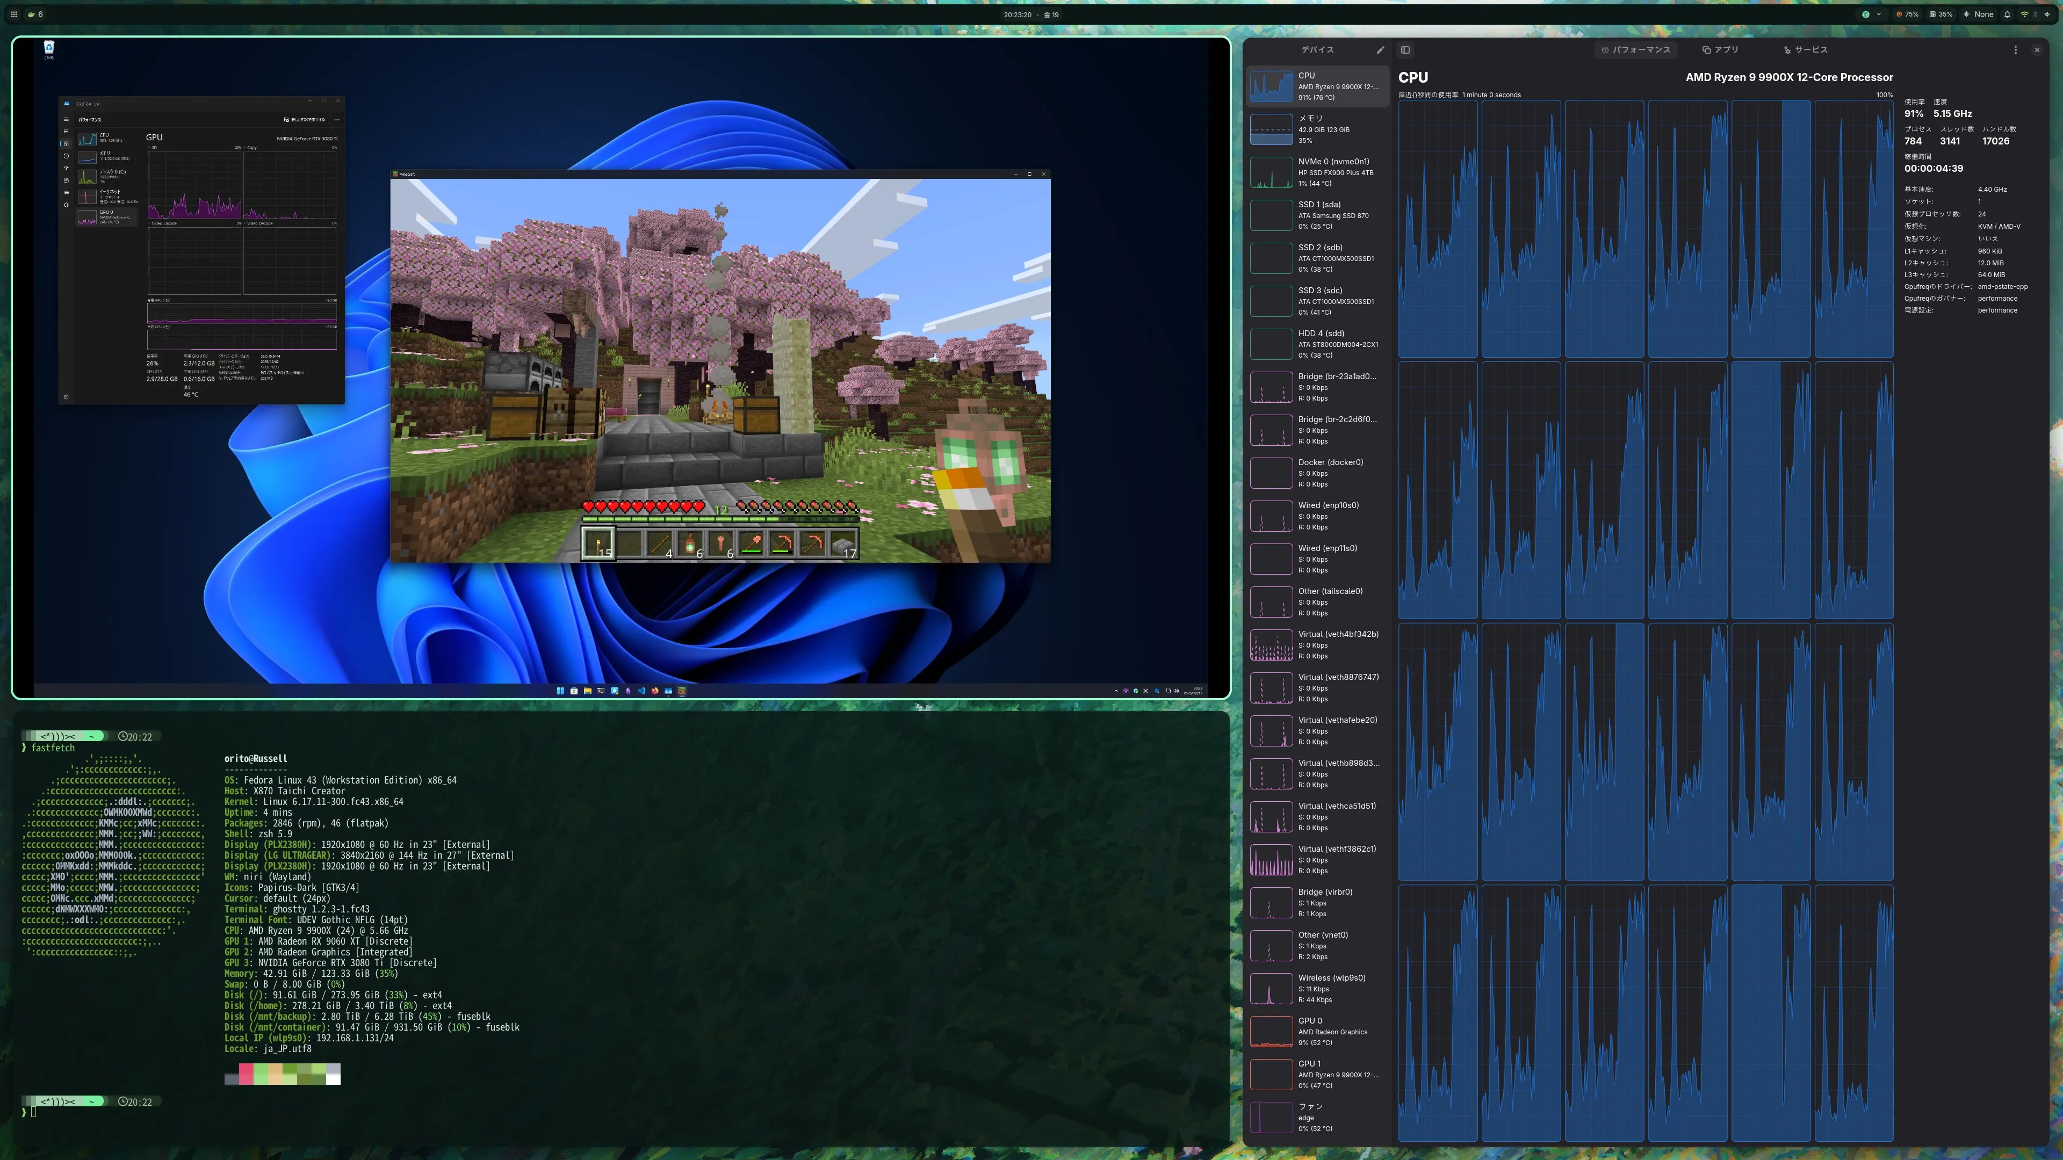Click the pencil edit icon beside デバイス
The width and height of the screenshot is (2063, 1160).
point(1380,49)
